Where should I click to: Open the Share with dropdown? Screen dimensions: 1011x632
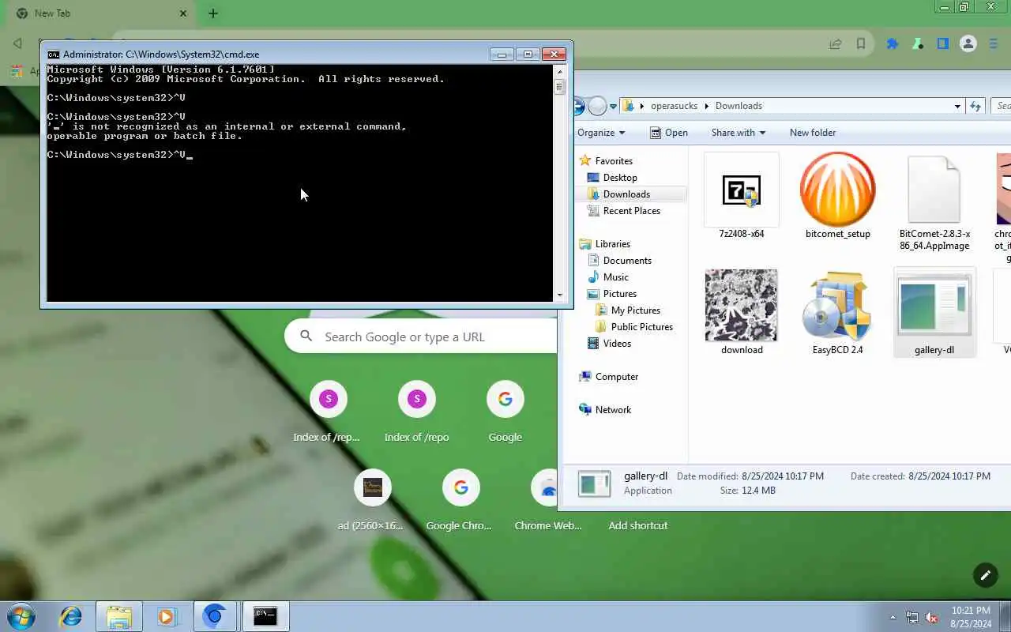(739, 132)
